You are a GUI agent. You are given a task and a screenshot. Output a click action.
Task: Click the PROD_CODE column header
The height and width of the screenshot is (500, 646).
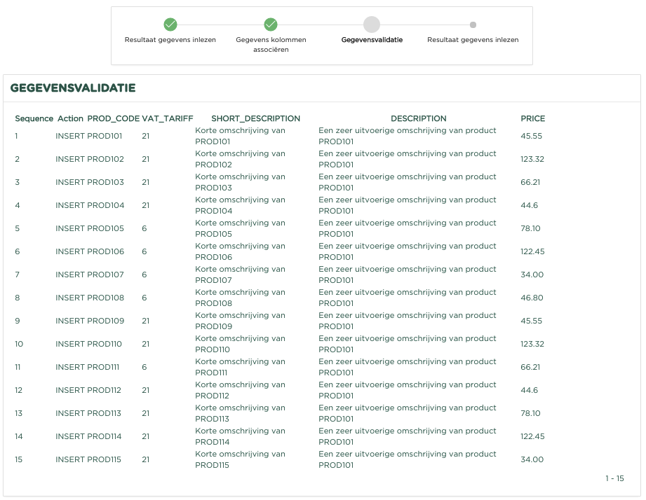(113, 118)
